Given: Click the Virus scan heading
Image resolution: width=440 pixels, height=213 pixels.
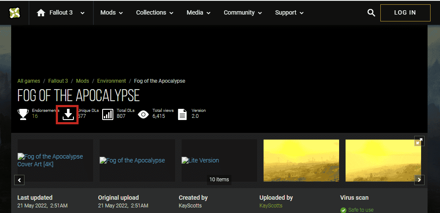Looking at the screenshot, I should (354, 198).
